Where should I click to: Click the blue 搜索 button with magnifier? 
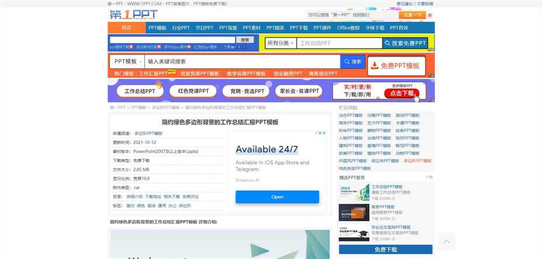(x=352, y=61)
